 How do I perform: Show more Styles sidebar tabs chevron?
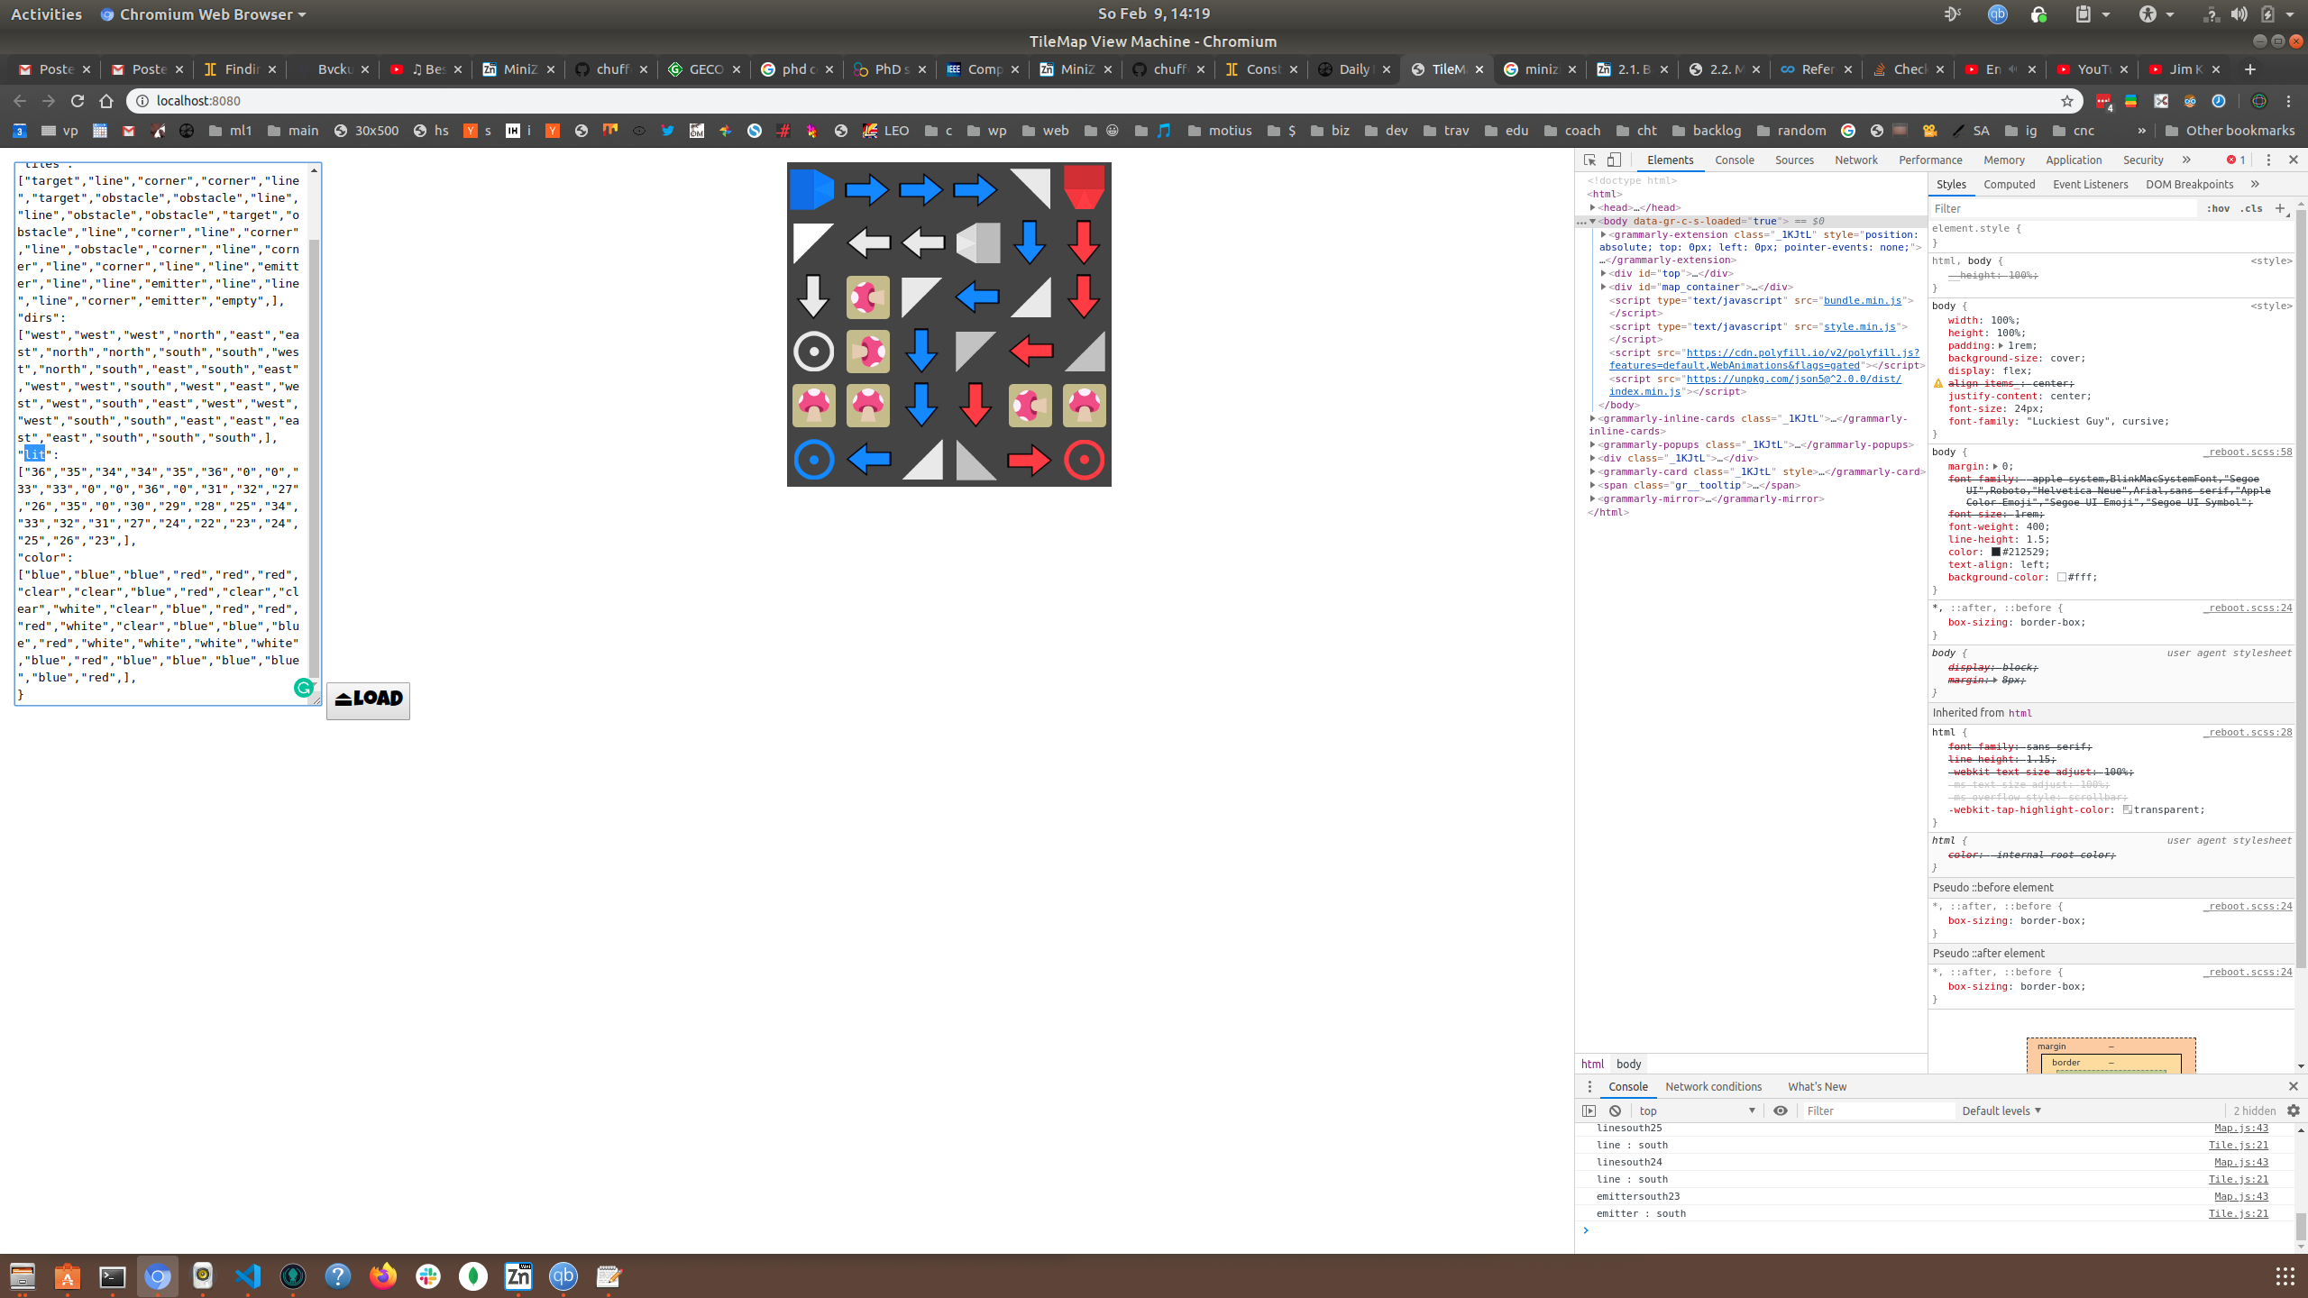2255,184
